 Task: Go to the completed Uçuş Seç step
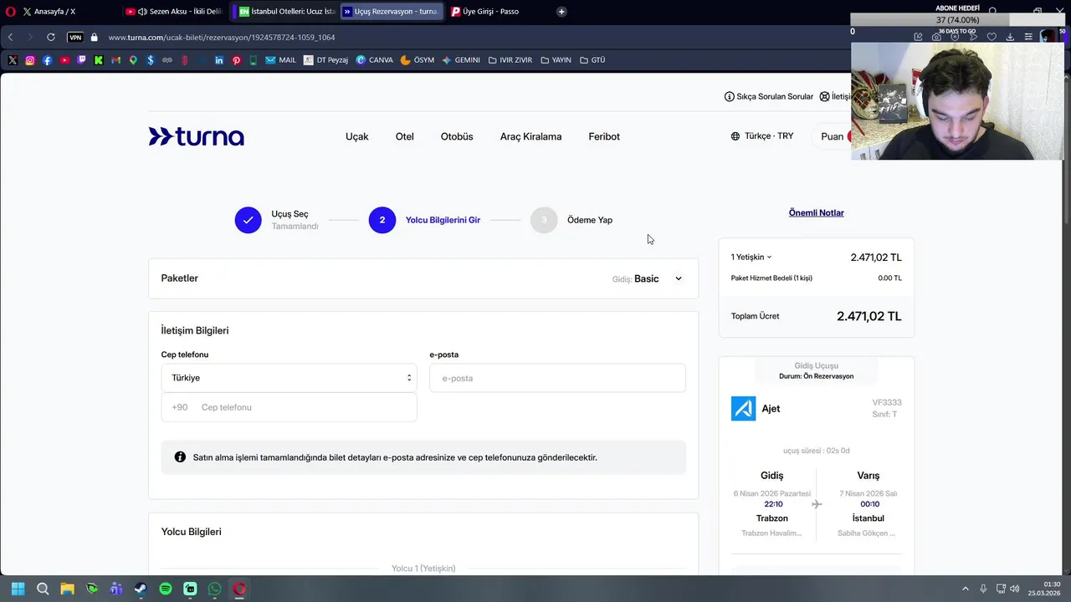click(277, 220)
